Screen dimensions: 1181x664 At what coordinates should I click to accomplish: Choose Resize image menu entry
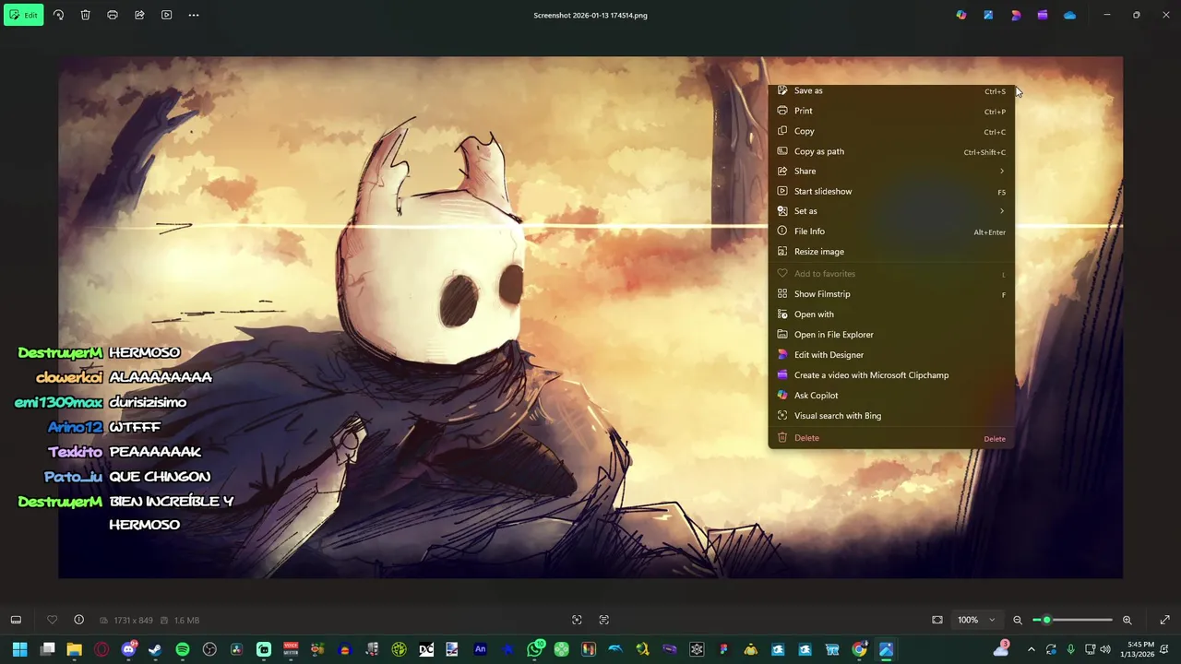click(891, 252)
